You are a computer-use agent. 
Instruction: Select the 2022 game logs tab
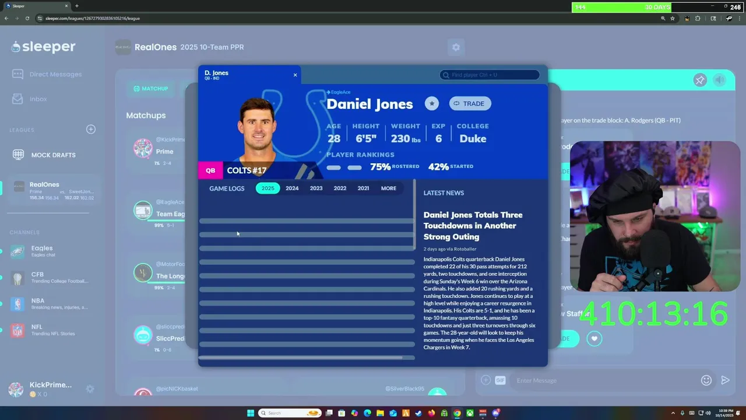[340, 188]
